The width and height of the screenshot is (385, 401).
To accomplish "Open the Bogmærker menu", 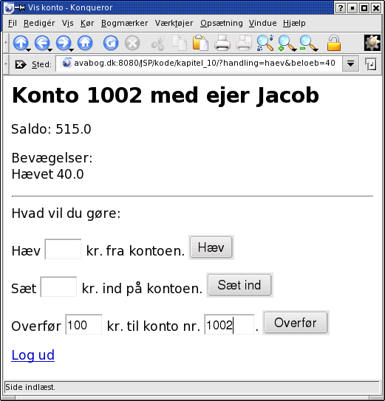I will [x=124, y=23].
